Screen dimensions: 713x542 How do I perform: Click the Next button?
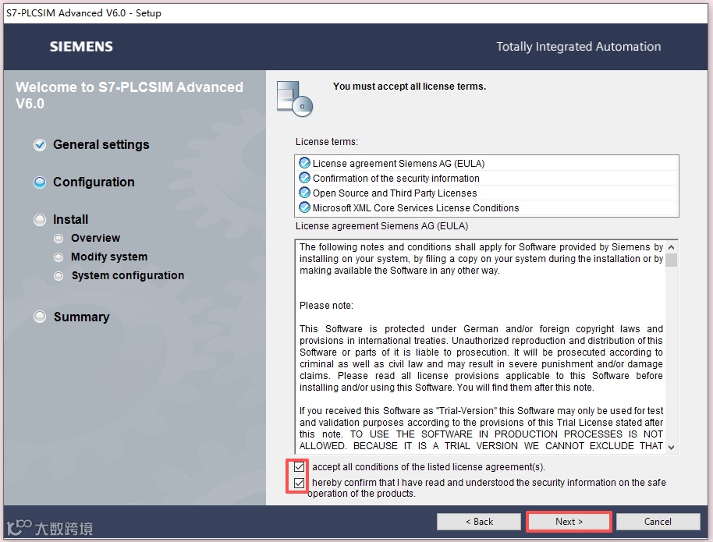tap(569, 522)
